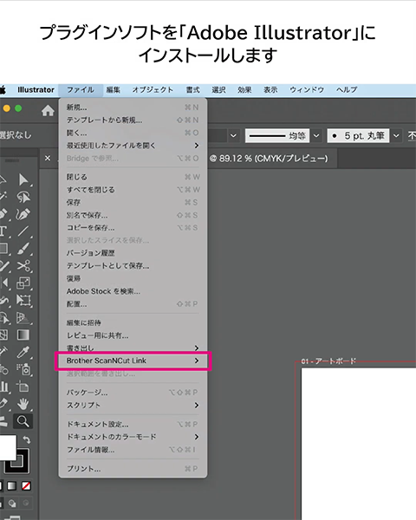Screen dimensions: 416x520
Task: Choose レビュー用に共有... menu item
Action: pyautogui.click(x=133, y=335)
